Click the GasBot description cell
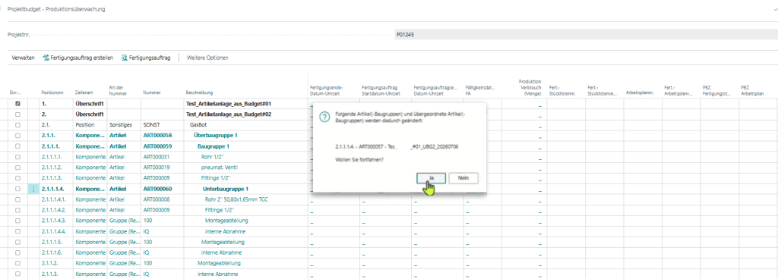The image size is (778, 279). [198, 125]
